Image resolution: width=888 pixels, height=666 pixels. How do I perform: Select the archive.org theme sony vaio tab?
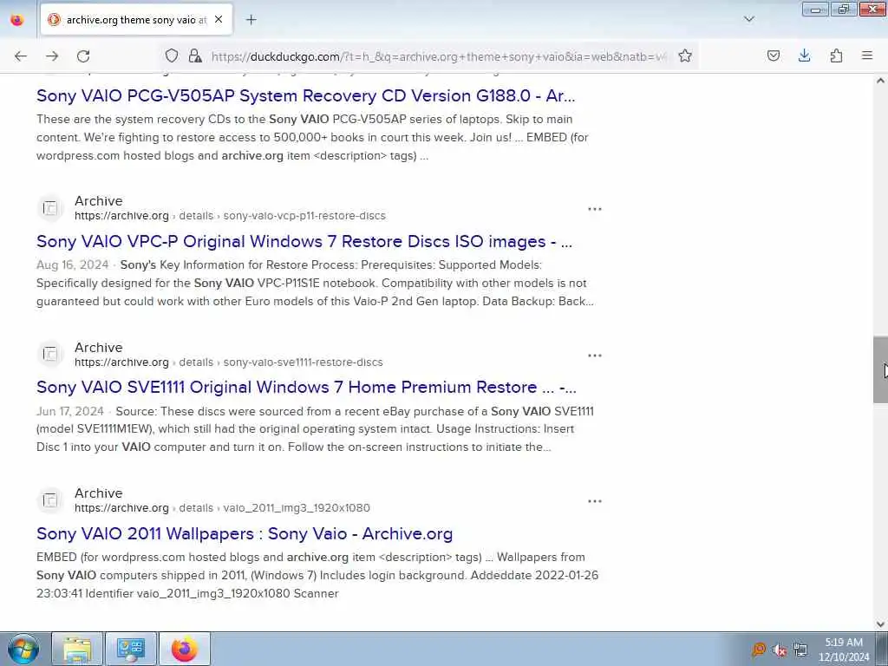click(x=136, y=20)
